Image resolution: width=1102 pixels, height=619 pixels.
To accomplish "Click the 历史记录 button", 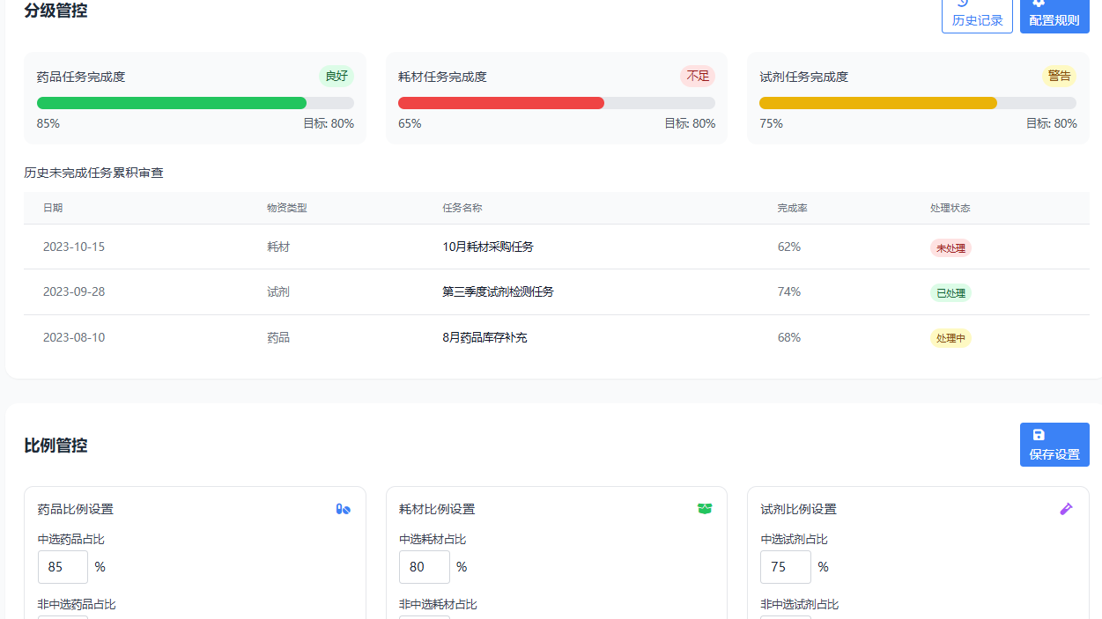I will (x=977, y=14).
